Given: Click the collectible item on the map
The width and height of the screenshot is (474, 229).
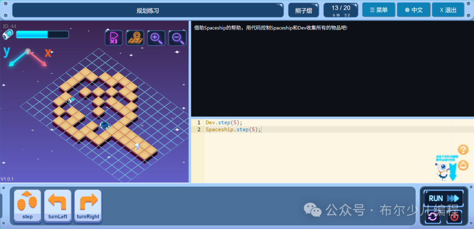Looking at the screenshot, I should click(x=72, y=100).
